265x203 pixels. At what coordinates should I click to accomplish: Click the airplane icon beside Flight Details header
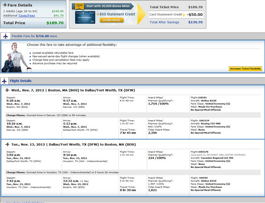(x=4, y=81)
